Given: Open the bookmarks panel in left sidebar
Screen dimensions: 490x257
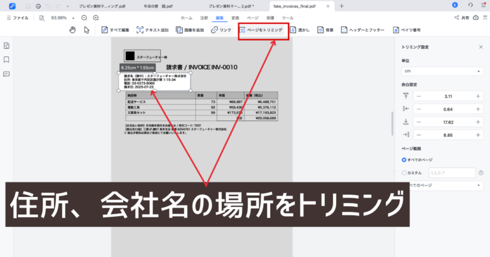Looking at the screenshot, I should 6,60.
